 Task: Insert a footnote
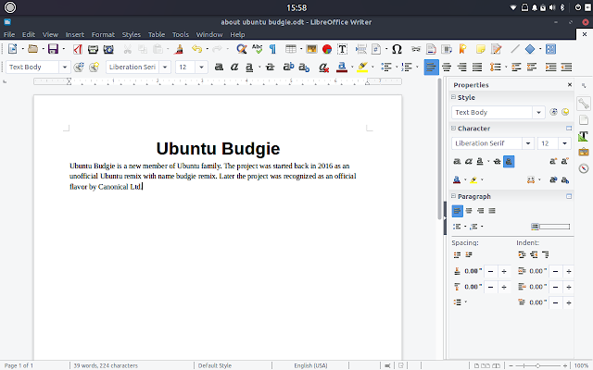(x=431, y=49)
